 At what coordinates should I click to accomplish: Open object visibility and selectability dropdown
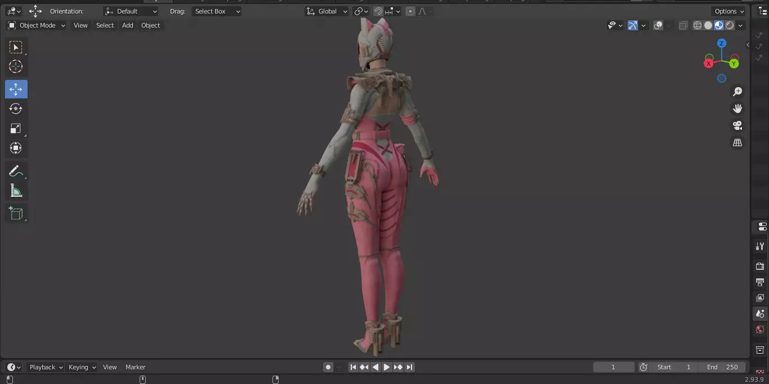615,25
